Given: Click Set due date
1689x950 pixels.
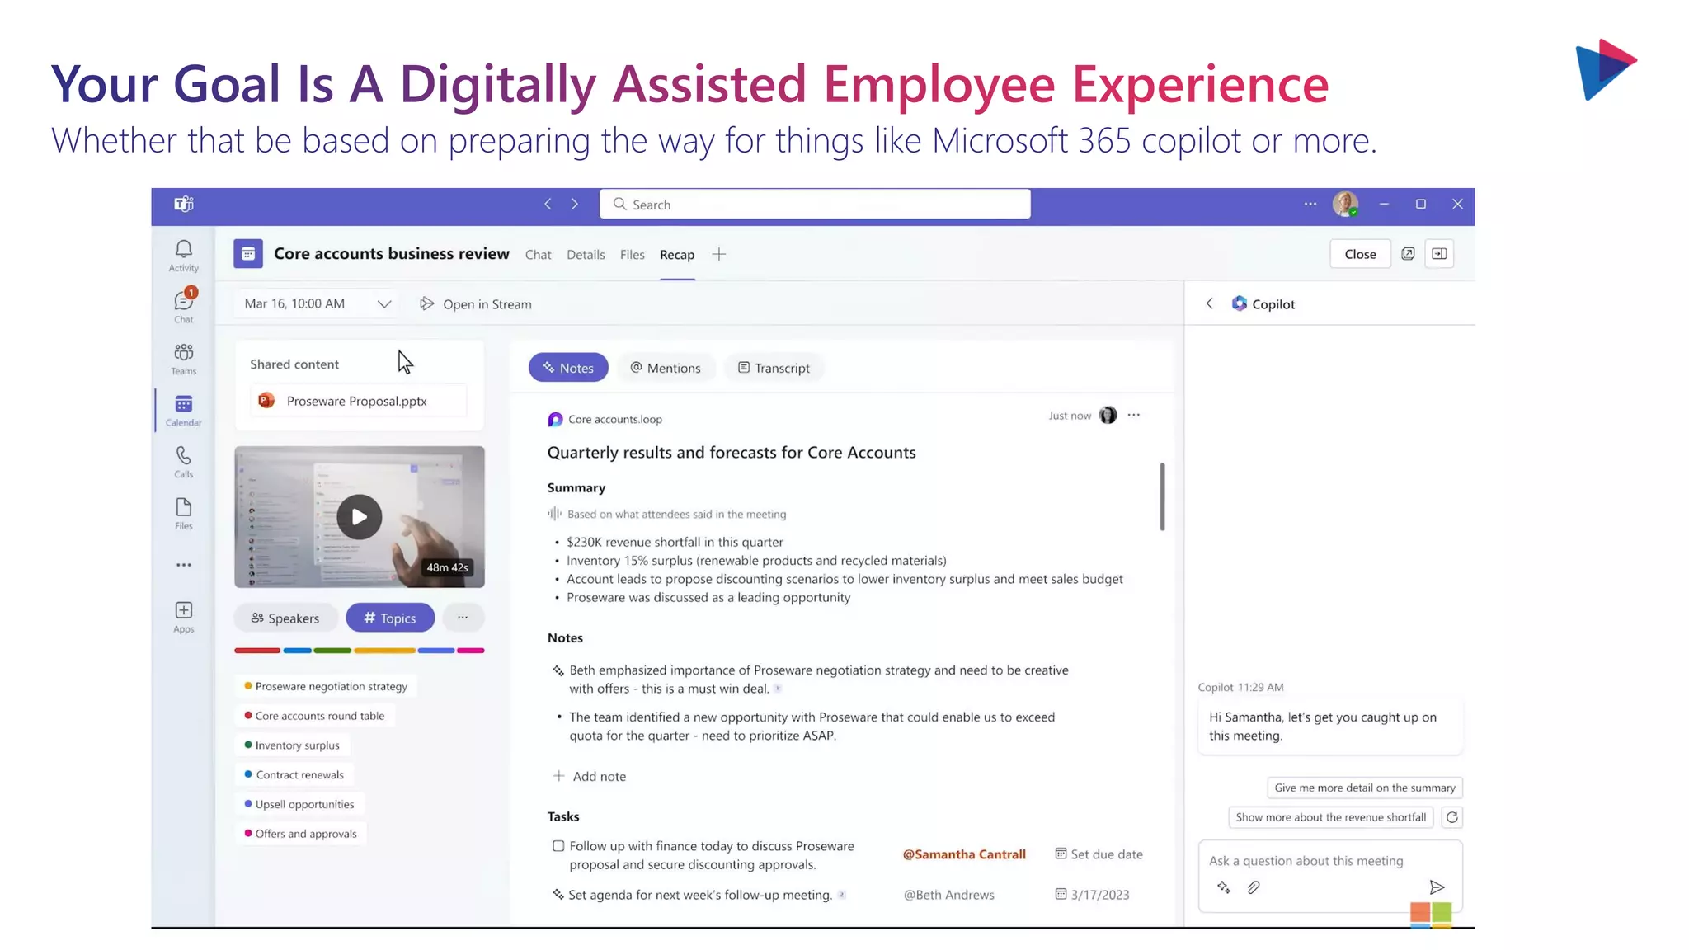Looking at the screenshot, I should (x=1099, y=854).
